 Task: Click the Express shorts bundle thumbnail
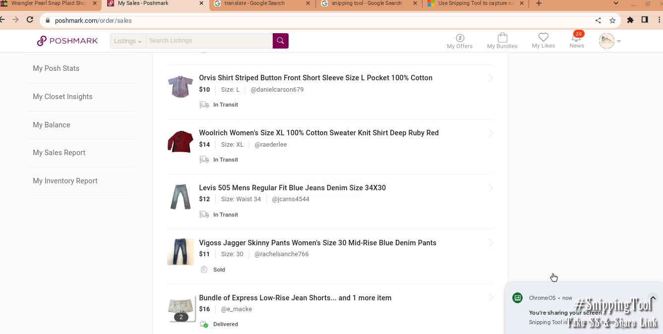click(x=181, y=309)
